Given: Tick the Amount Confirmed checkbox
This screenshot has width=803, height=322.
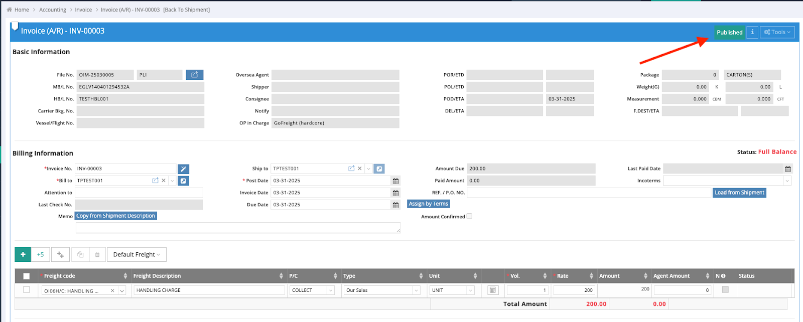Looking at the screenshot, I should coord(469,216).
